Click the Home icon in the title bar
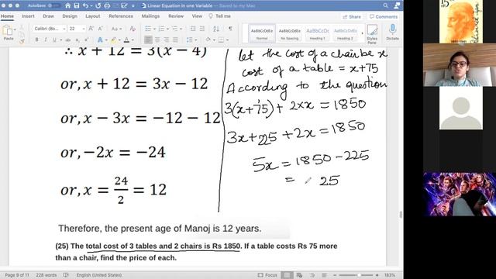The height and width of the screenshot is (279, 496). 67,5
